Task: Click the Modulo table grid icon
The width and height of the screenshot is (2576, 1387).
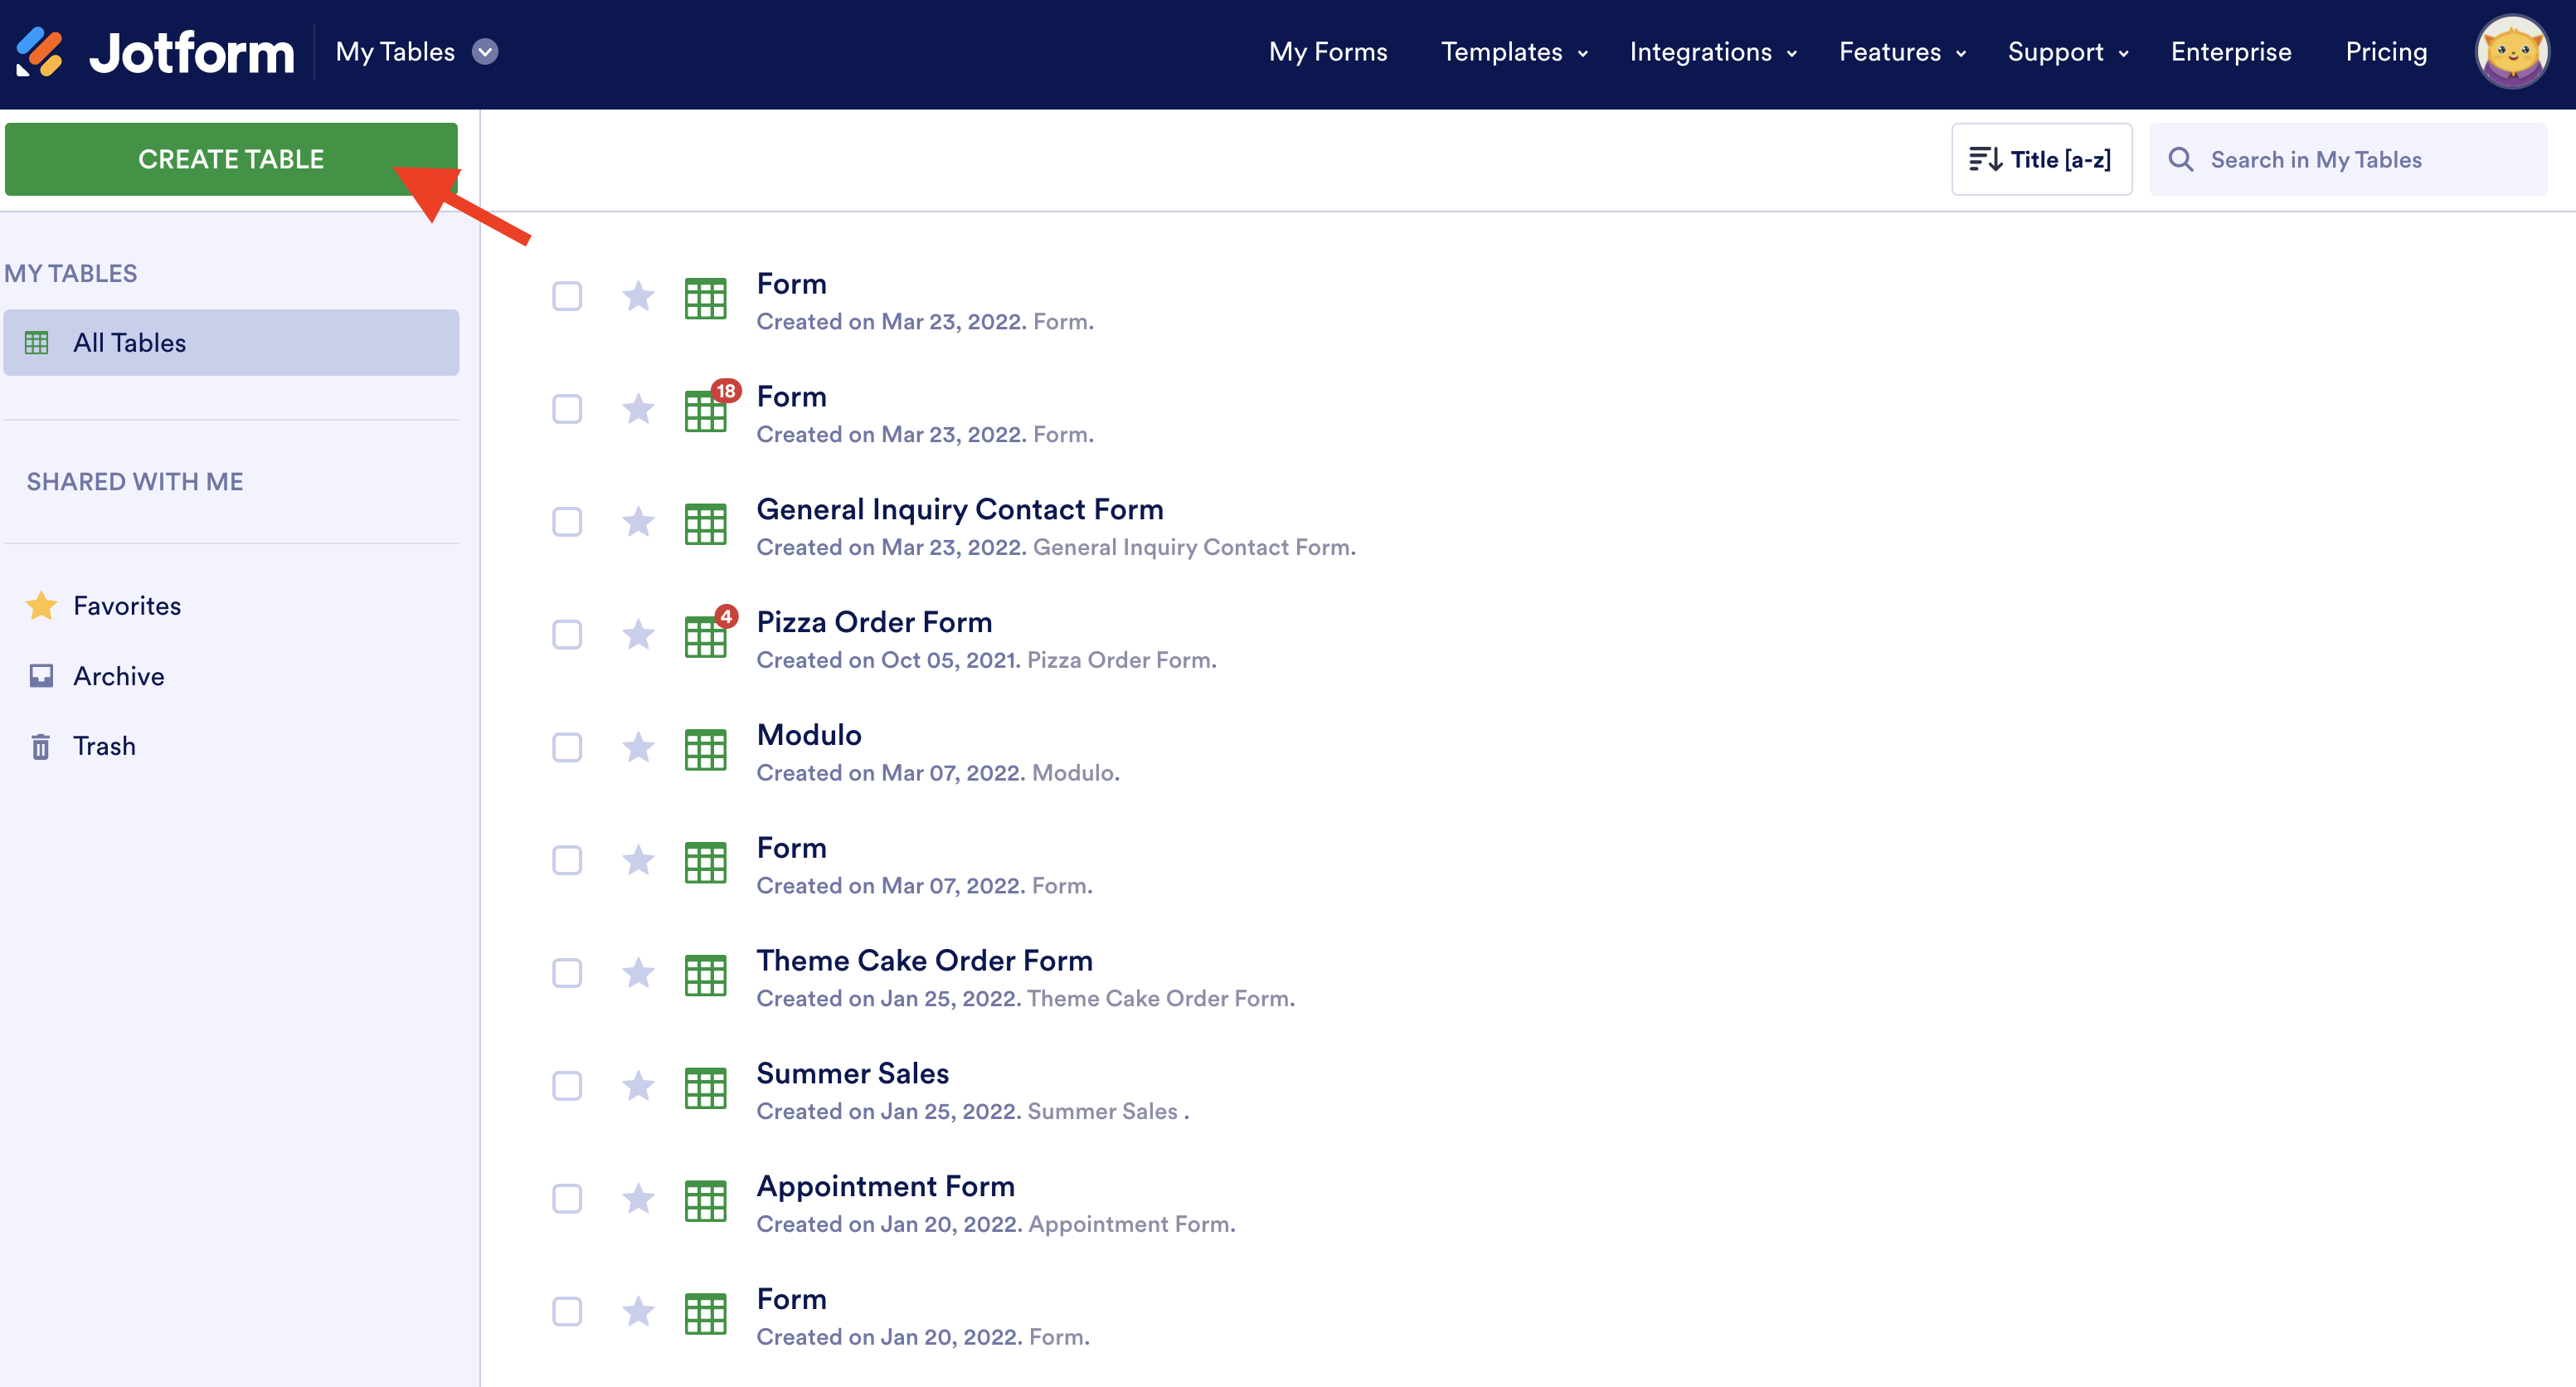Action: coord(705,750)
